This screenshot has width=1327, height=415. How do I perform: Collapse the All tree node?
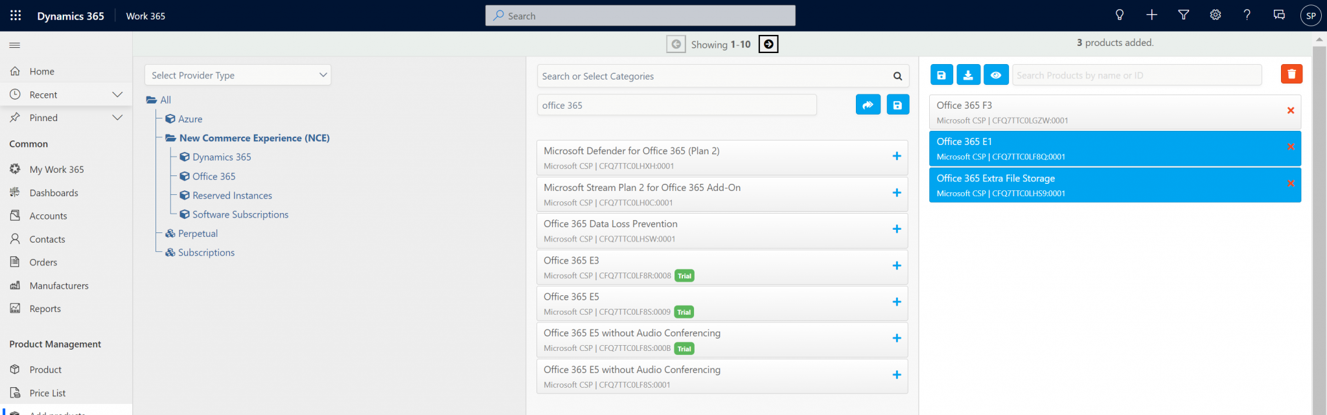[x=159, y=100]
